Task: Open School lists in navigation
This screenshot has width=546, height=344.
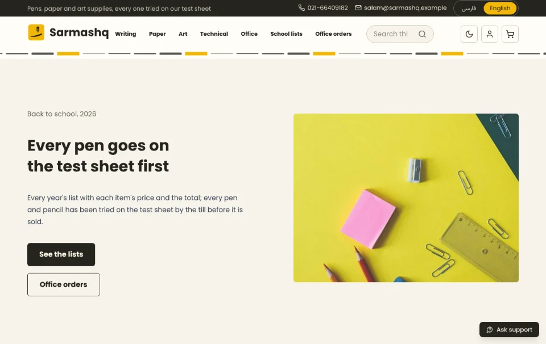Action: [286, 34]
